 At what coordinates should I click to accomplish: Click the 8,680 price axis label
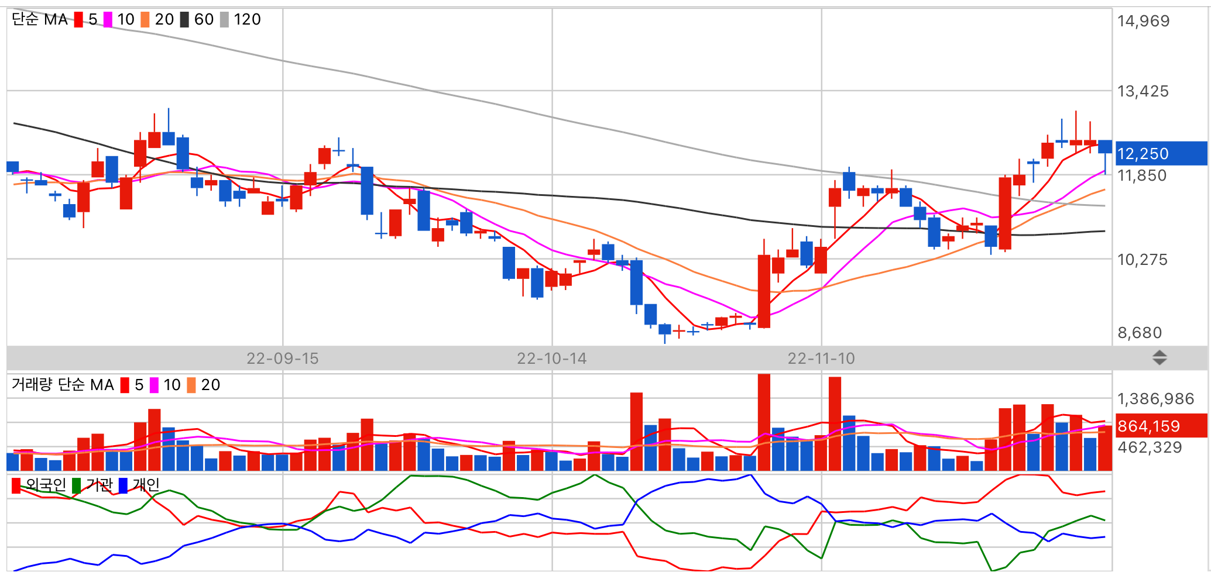pos(1140,333)
